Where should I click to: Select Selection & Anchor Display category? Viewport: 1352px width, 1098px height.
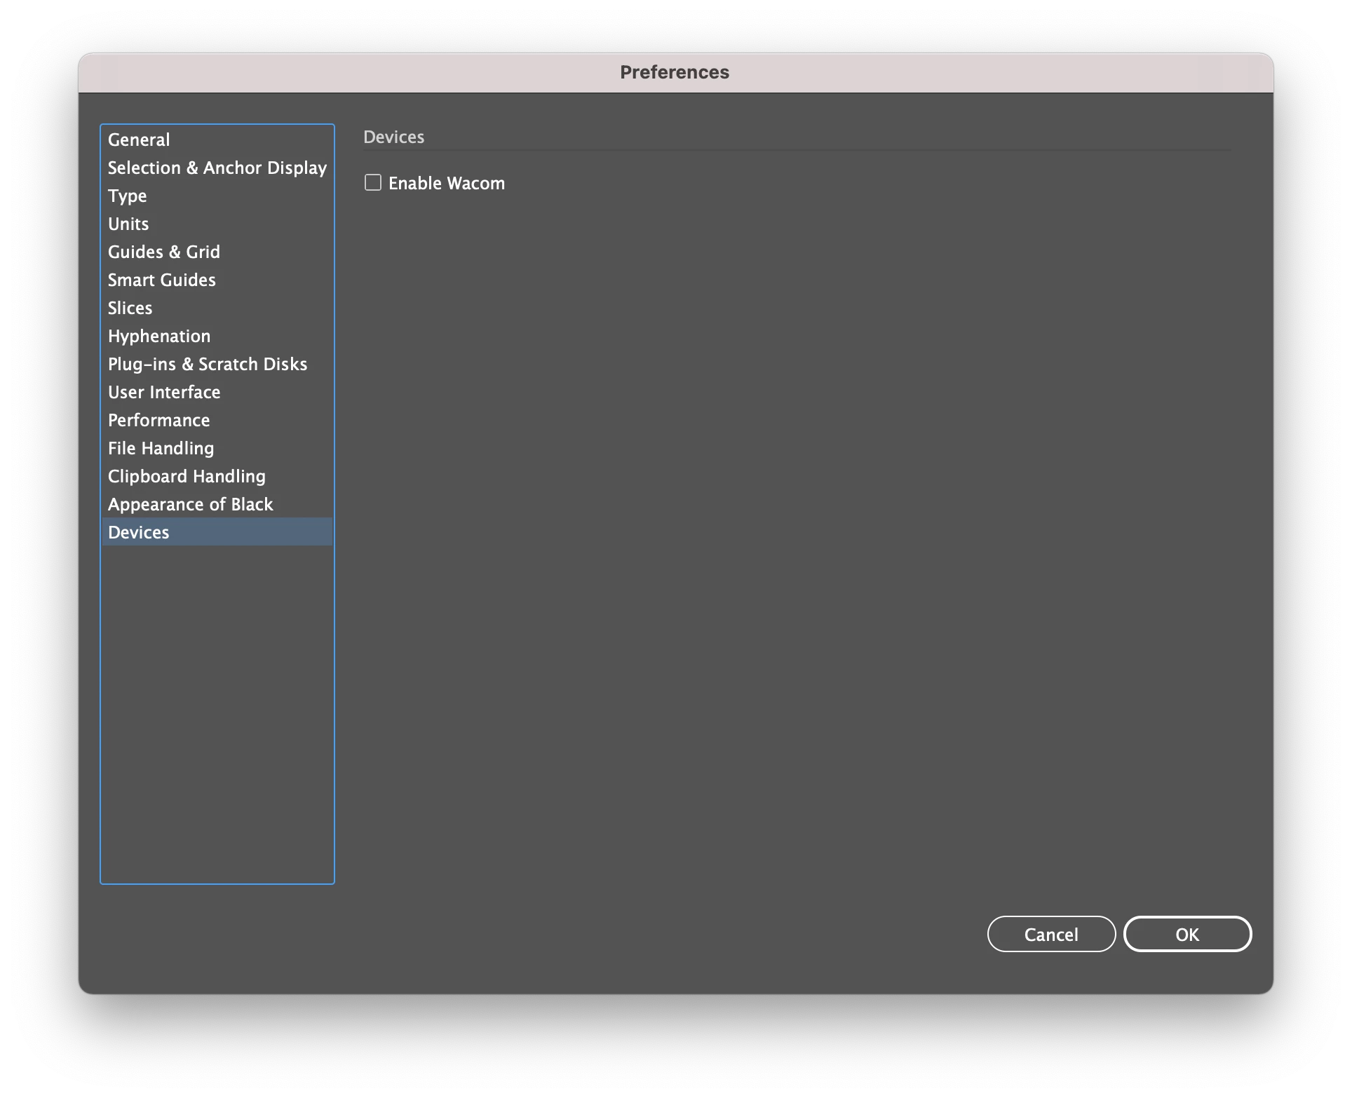tap(217, 168)
